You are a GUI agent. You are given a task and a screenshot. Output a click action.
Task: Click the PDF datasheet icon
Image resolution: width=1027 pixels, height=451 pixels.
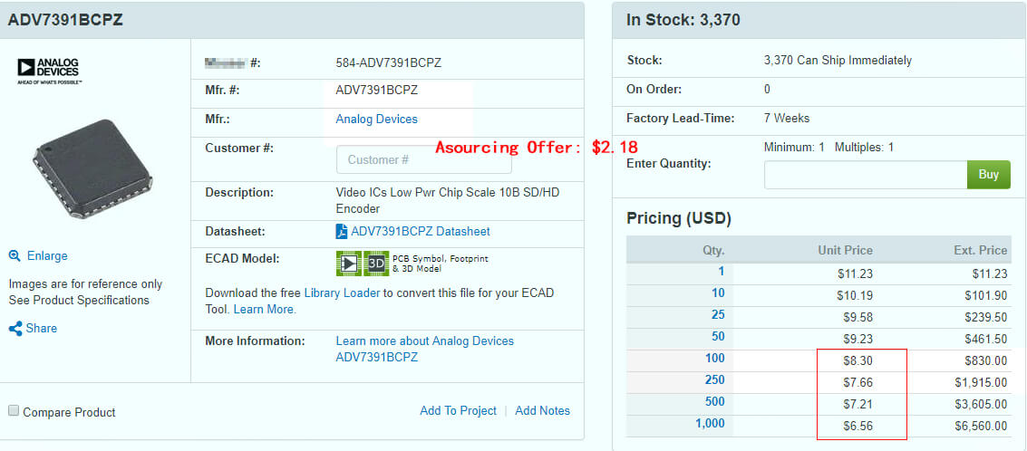pyautogui.click(x=341, y=232)
